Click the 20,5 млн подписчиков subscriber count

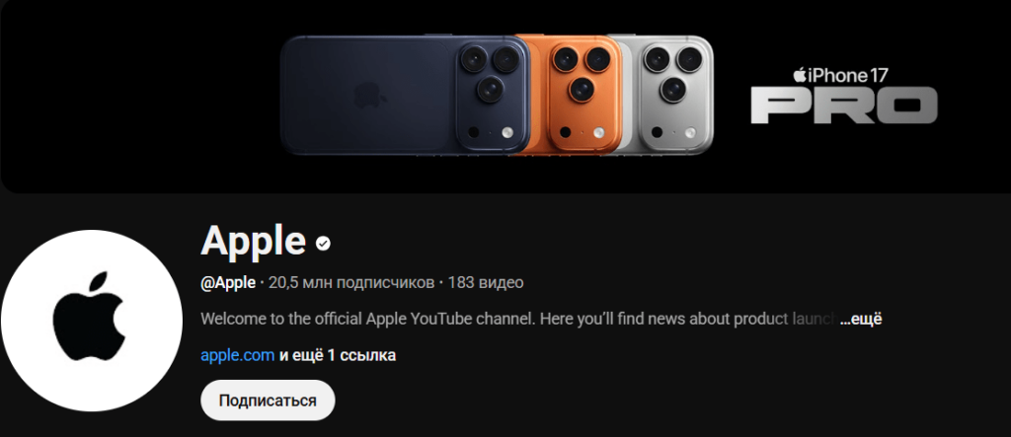click(351, 282)
